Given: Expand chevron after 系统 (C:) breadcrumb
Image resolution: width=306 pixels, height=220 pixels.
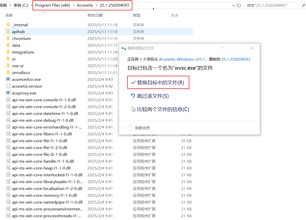Looking at the screenshot, I should click(32, 5).
